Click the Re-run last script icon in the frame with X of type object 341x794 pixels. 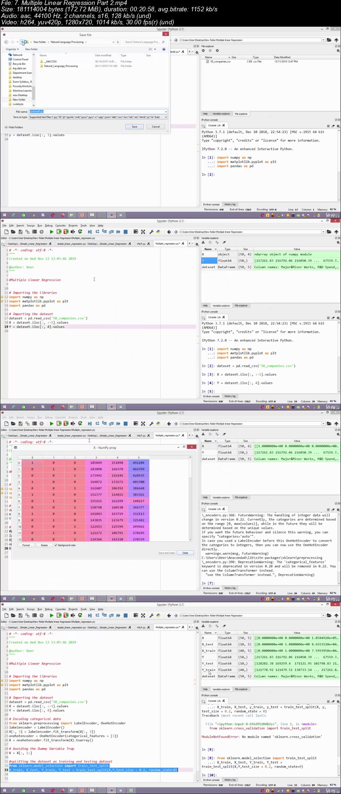click(80, 232)
